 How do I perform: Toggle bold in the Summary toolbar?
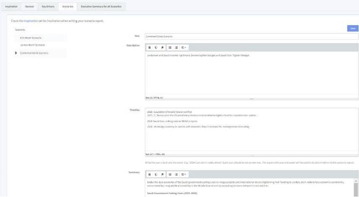(149, 174)
